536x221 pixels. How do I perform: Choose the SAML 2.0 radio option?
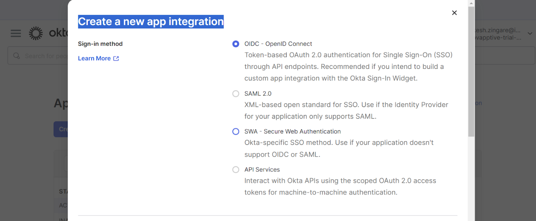[x=236, y=94]
